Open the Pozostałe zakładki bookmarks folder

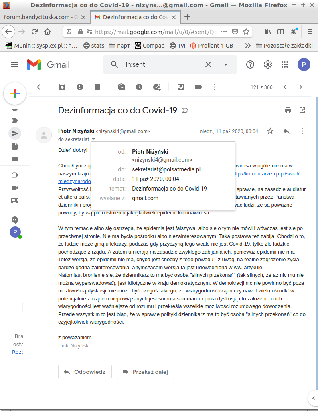(284, 46)
